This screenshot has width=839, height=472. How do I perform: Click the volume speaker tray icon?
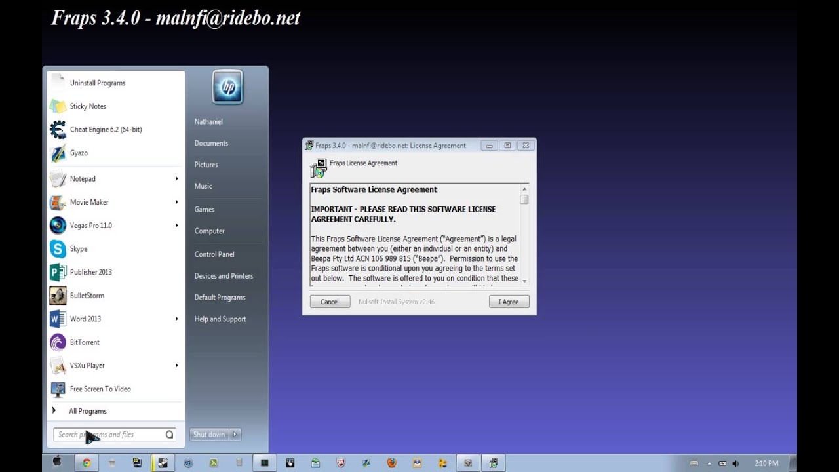coord(737,463)
